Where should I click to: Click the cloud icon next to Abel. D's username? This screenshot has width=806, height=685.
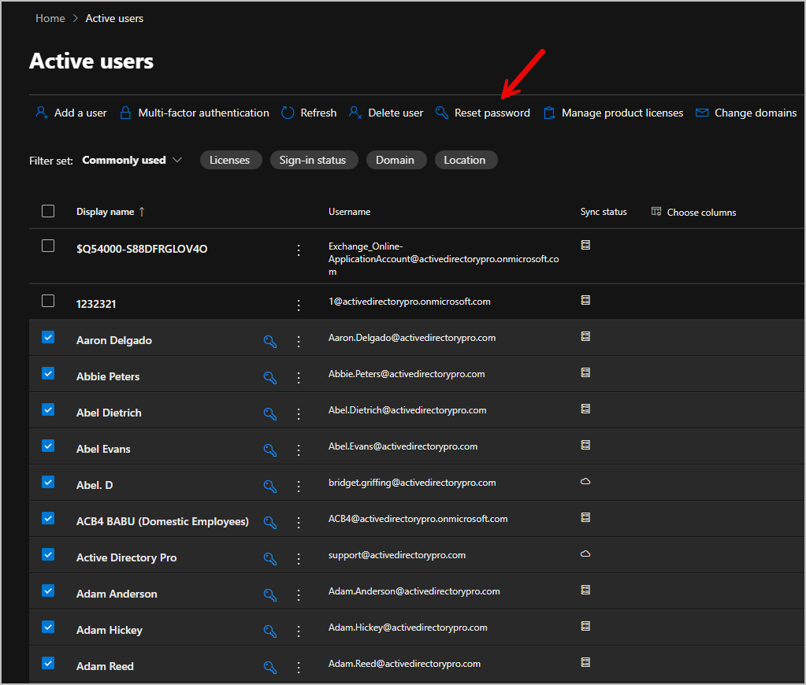click(585, 481)
